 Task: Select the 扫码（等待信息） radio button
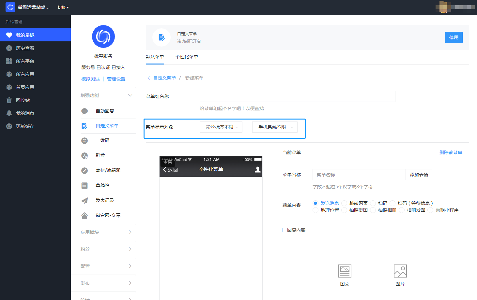click(x=392, y=203)
